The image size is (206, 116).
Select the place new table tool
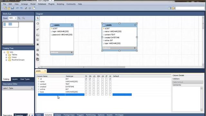point(38,50)
